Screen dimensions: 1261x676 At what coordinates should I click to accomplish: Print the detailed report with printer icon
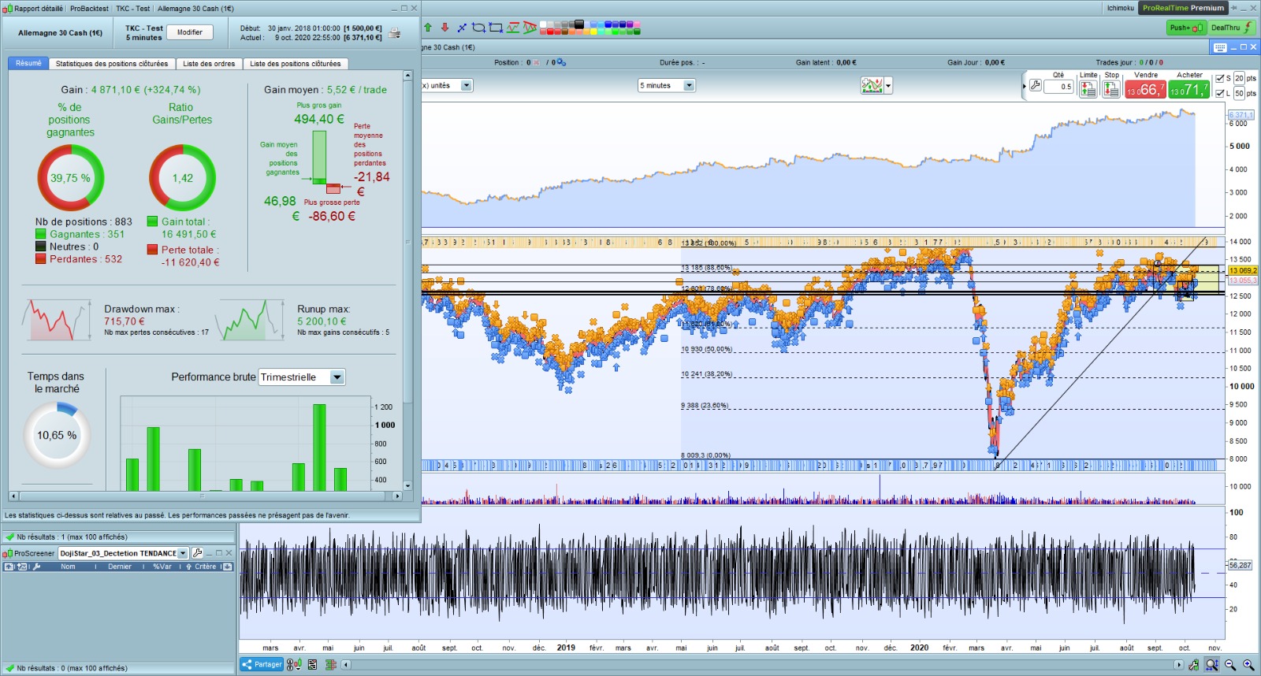click(x=395, y=33)
